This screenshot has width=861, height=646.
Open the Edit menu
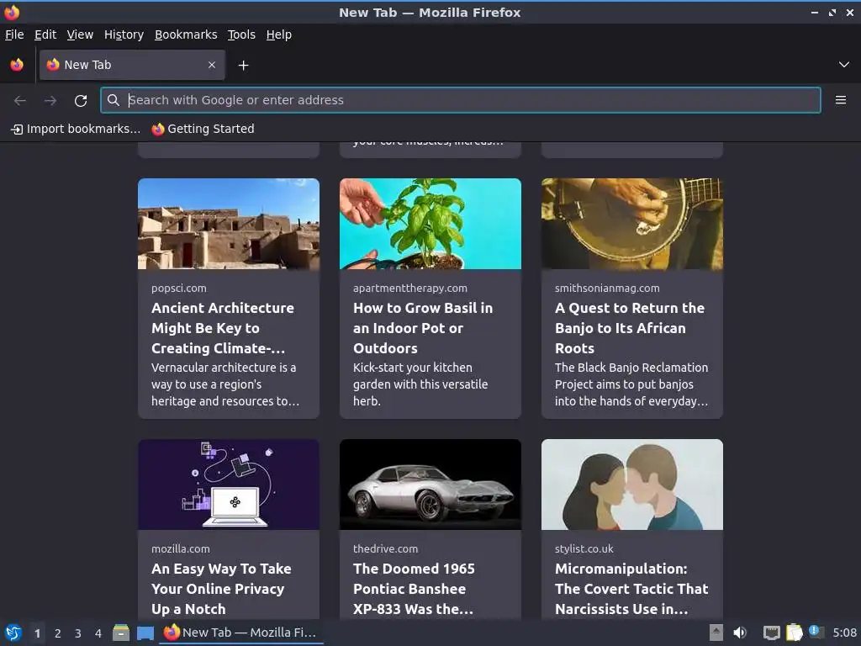tap(45, 34)
